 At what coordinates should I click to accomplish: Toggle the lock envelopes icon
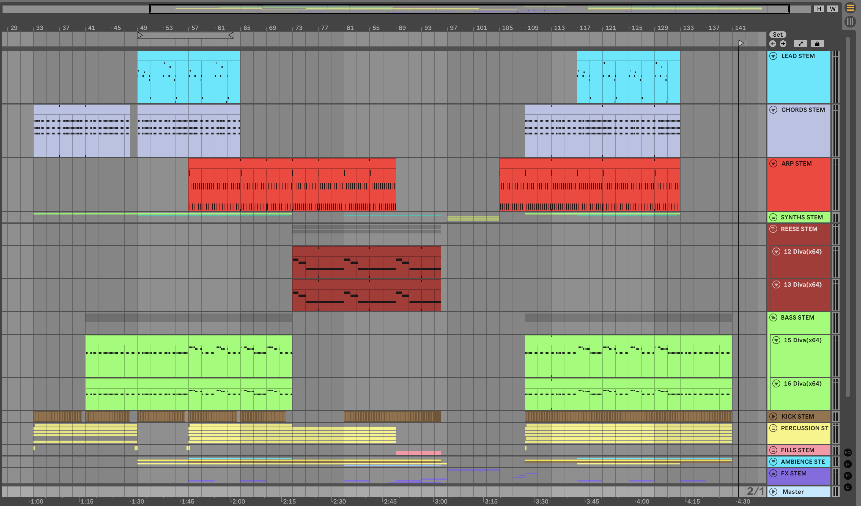tap(817, 44)
